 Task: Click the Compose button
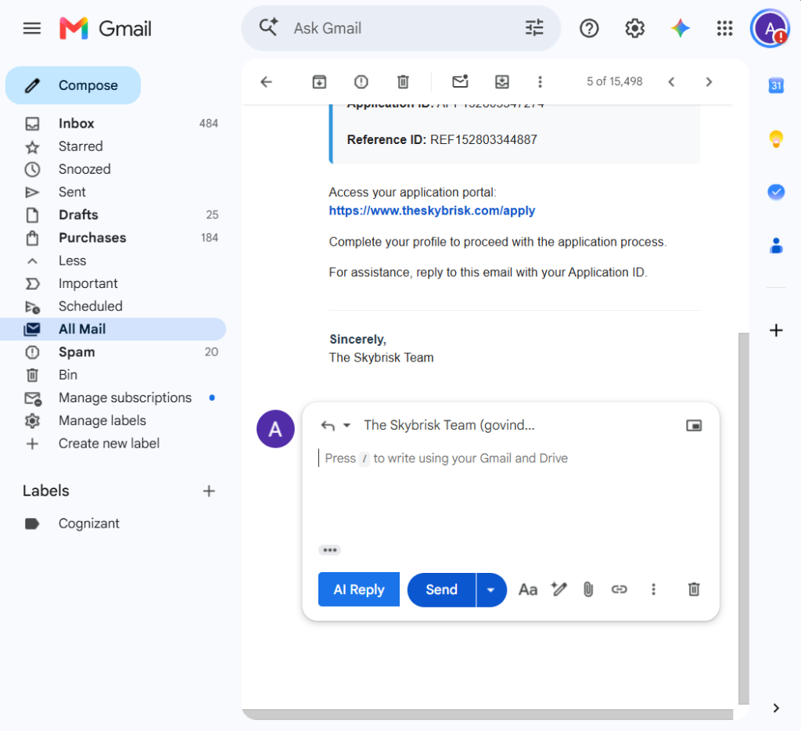tap(73, 85)
